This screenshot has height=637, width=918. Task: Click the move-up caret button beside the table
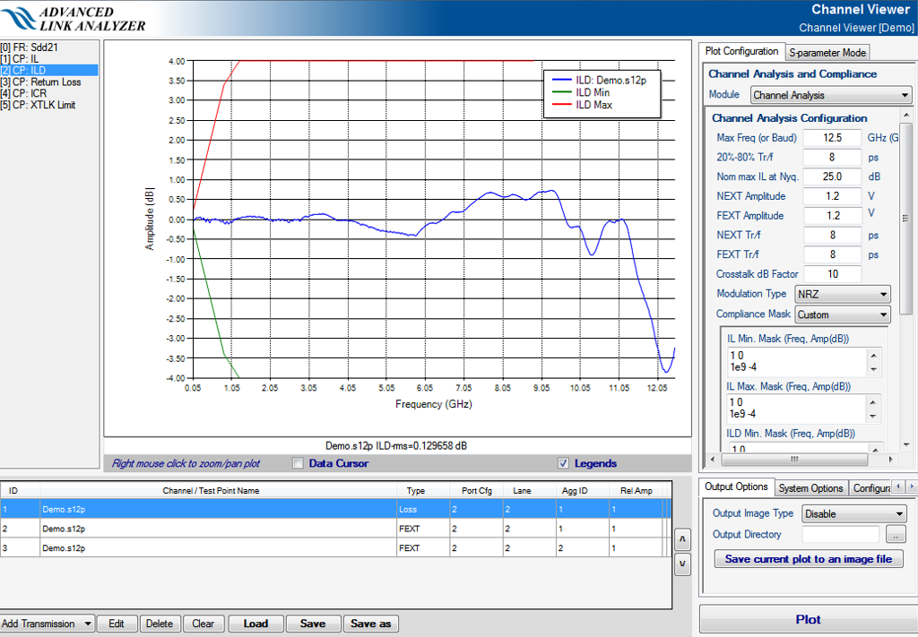tap(682, 539)
